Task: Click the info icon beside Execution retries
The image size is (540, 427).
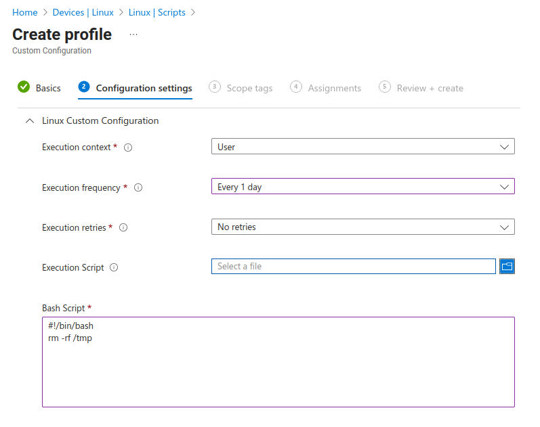Action: [124, 228]
